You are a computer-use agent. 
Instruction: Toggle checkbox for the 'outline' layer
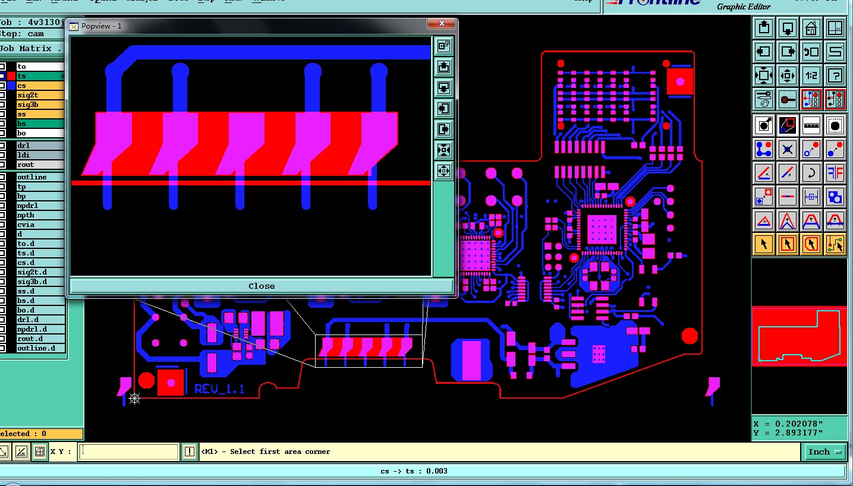point(2,177)
